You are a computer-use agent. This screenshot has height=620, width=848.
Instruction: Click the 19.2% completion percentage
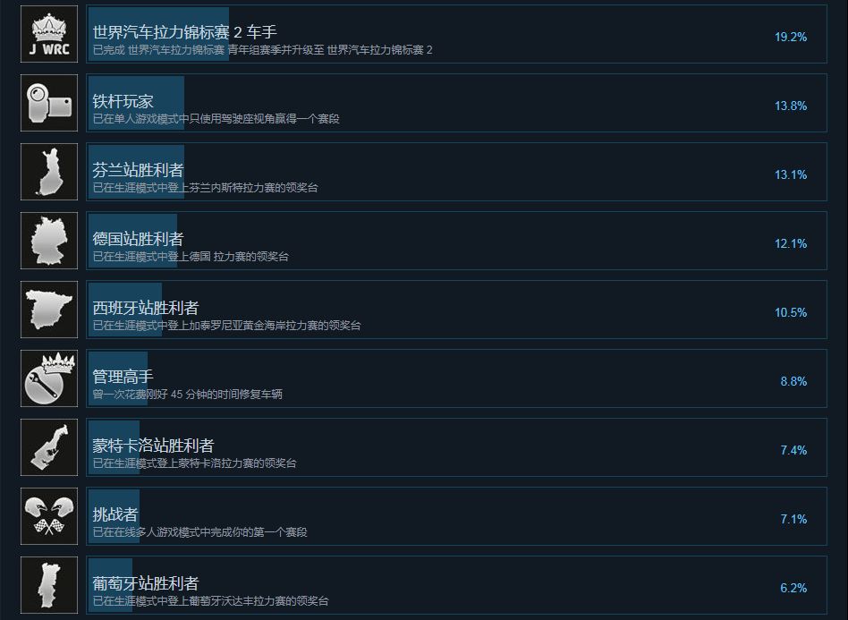pyautogui.click(x=791, y=37)
